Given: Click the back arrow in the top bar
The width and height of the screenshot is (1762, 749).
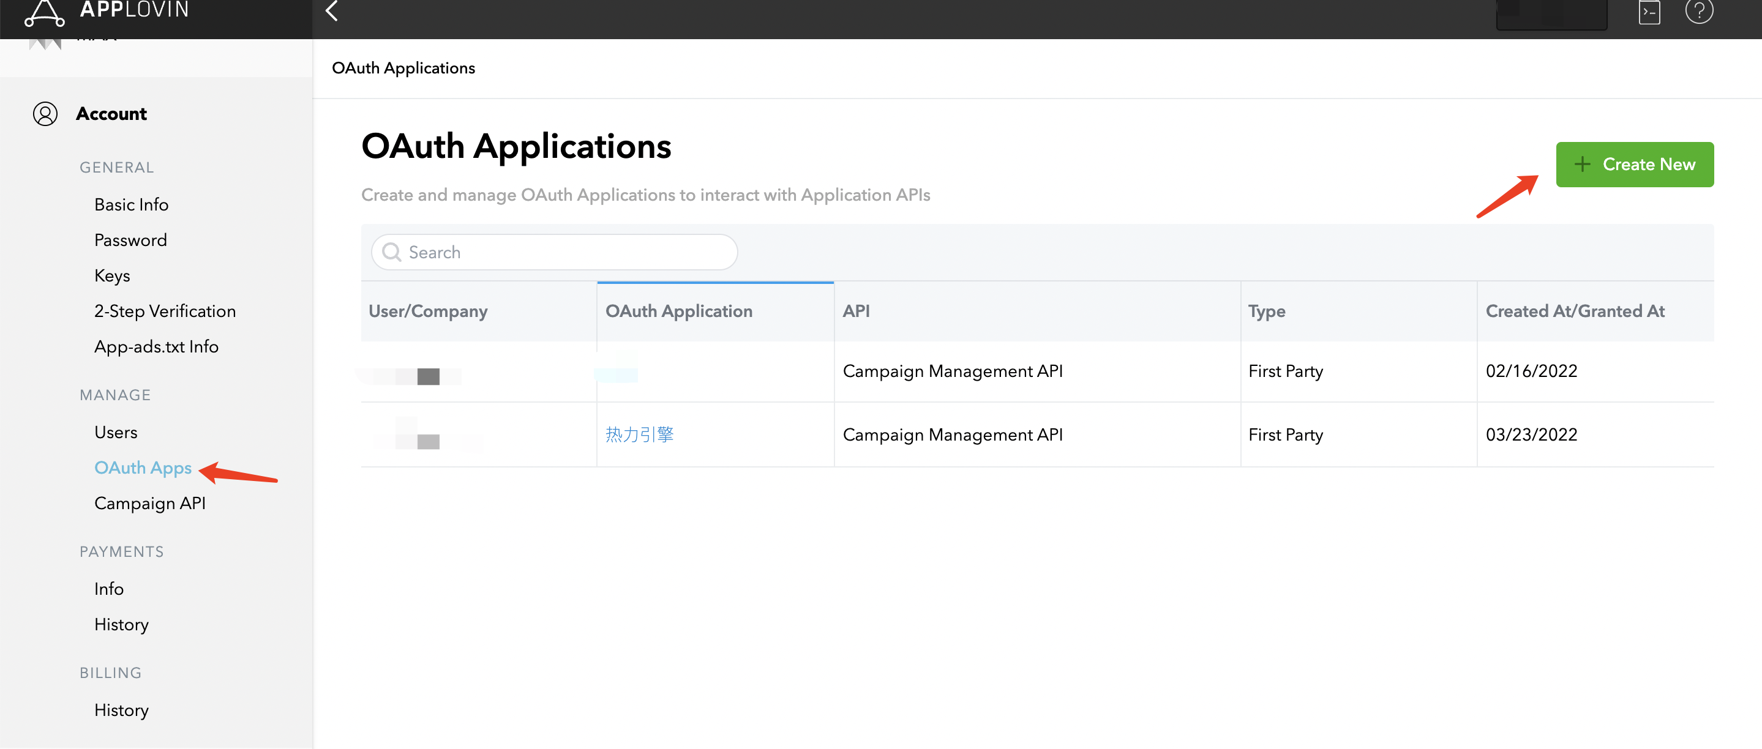Looking at the screenshot, I should point(331,12).
